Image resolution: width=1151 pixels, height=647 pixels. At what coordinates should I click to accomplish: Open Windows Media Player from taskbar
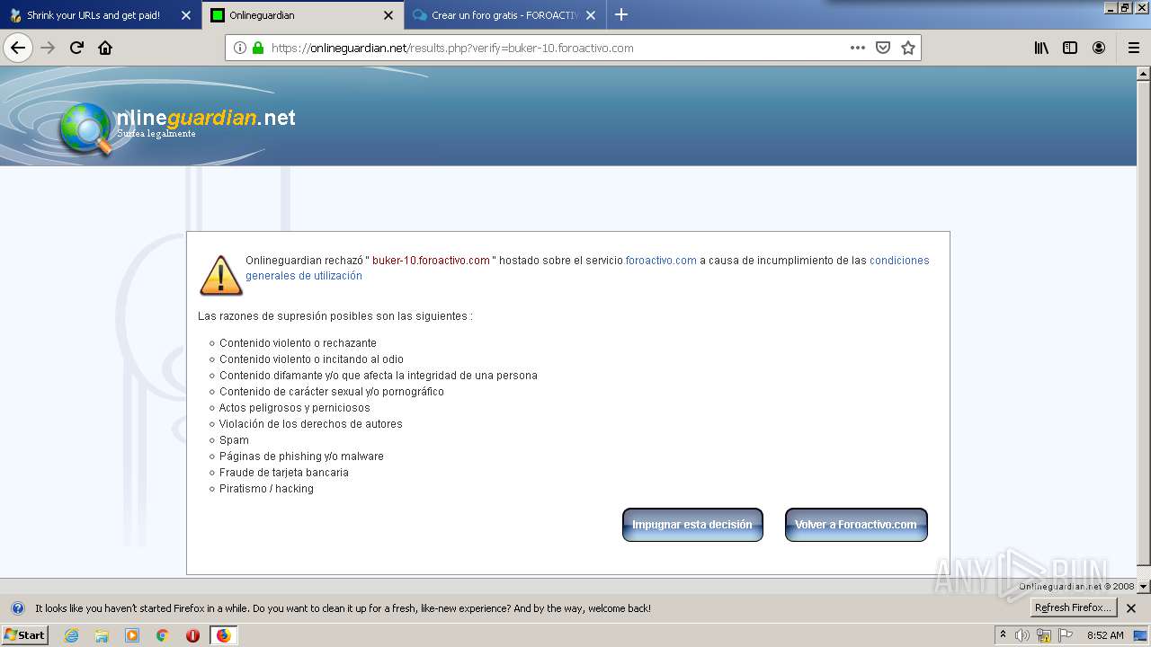132,635
